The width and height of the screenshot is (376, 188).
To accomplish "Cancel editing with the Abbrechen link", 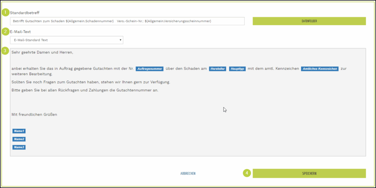I will point(188,173).
